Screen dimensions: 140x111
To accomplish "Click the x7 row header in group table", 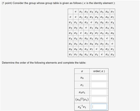I will coord(70,54).
